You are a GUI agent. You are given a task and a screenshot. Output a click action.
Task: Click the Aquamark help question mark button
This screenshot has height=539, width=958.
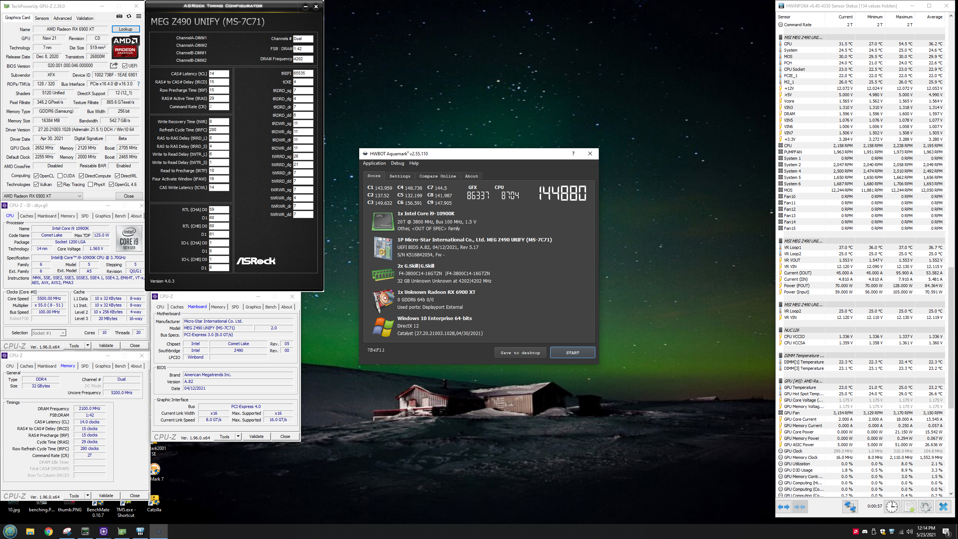click(x=573, y=153)
